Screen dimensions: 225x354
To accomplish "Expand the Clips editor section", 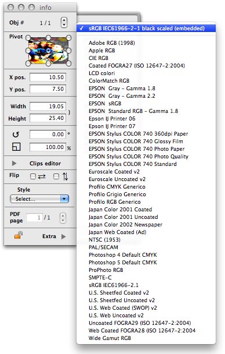I will (x=14, y=163).
